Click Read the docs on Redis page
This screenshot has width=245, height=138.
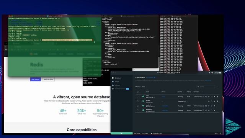click(x=48, y=79)
